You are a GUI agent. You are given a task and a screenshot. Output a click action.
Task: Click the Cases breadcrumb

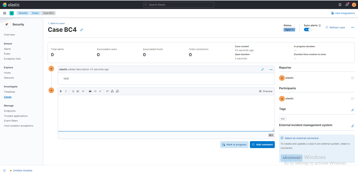point(35,13)
